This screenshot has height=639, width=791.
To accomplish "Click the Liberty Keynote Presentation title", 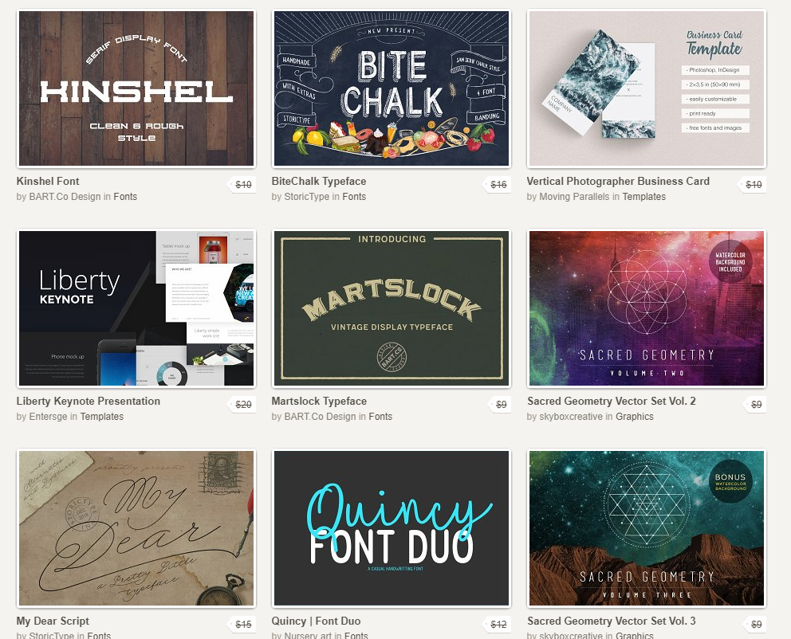I will pyautogui.click(x=89, y=401).
